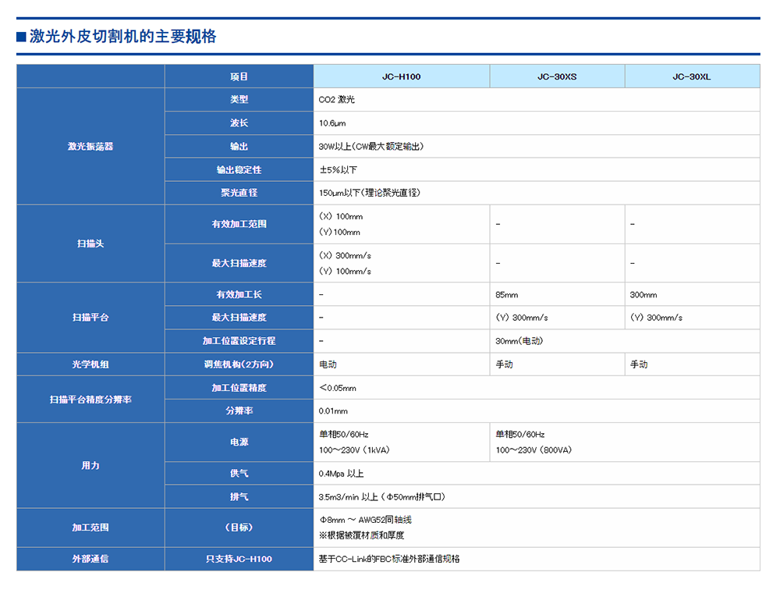Select the 波长 row label
This screenshot has width=780, height=590.
pos(239,123)
